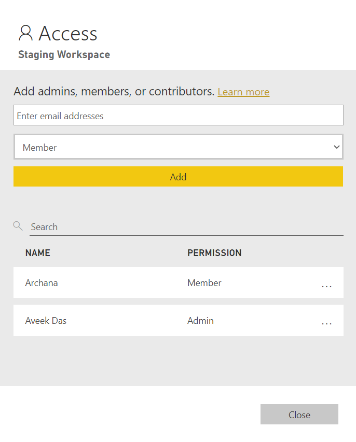Open more options for Archana

click(x=326, y=286)
